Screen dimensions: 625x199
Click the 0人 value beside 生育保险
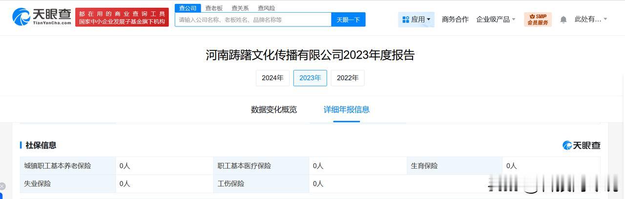(x=512, y=166)
